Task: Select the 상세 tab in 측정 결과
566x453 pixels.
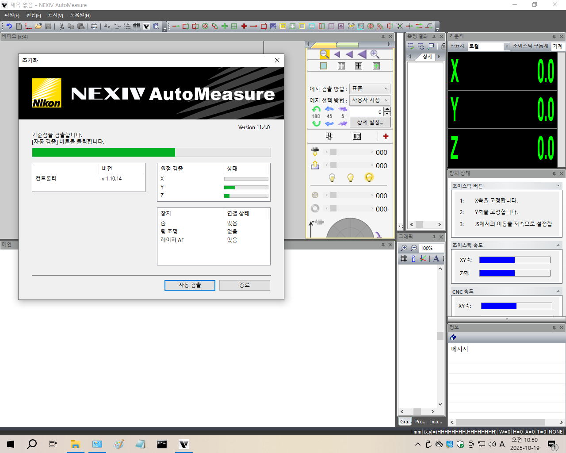Action: click(x=427, y=57)
